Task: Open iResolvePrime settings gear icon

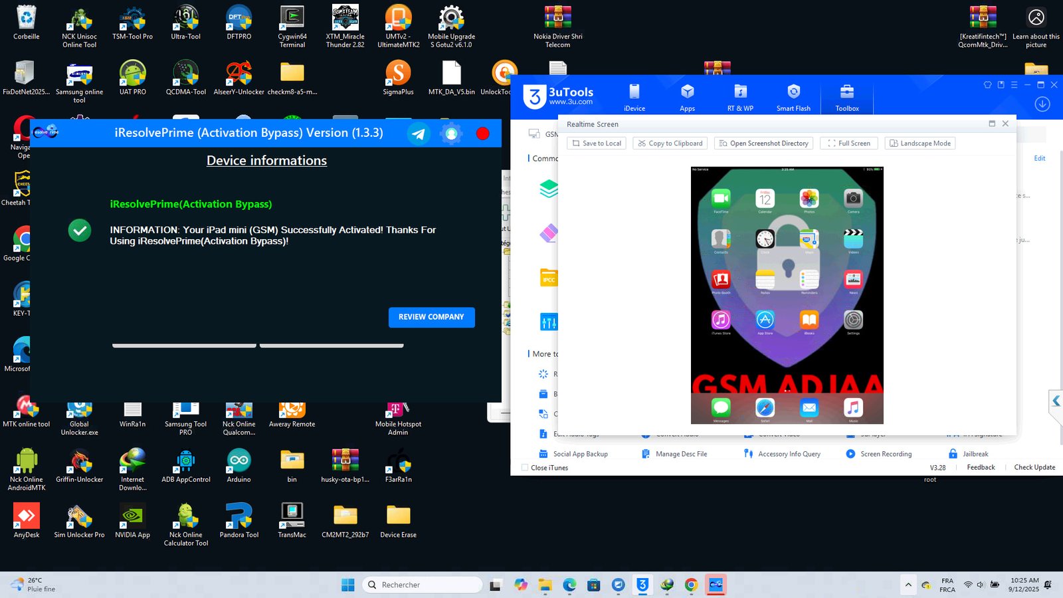Action: tap(451, 134)
